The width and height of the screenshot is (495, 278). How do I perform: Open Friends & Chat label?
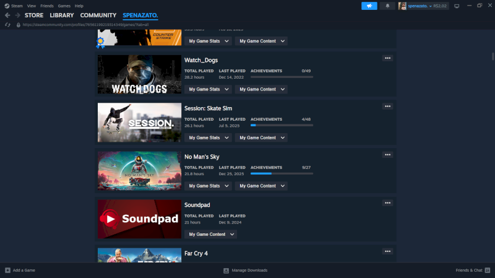pos(469,271)
